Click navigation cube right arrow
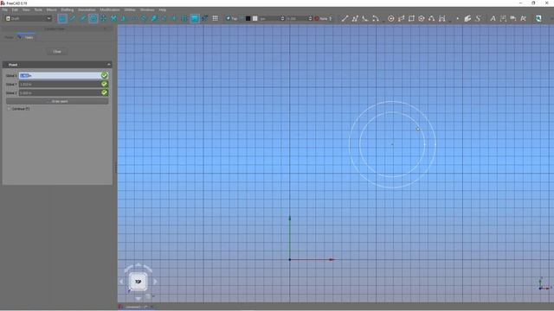The image size is (554, 311). (x=155, y=282)
